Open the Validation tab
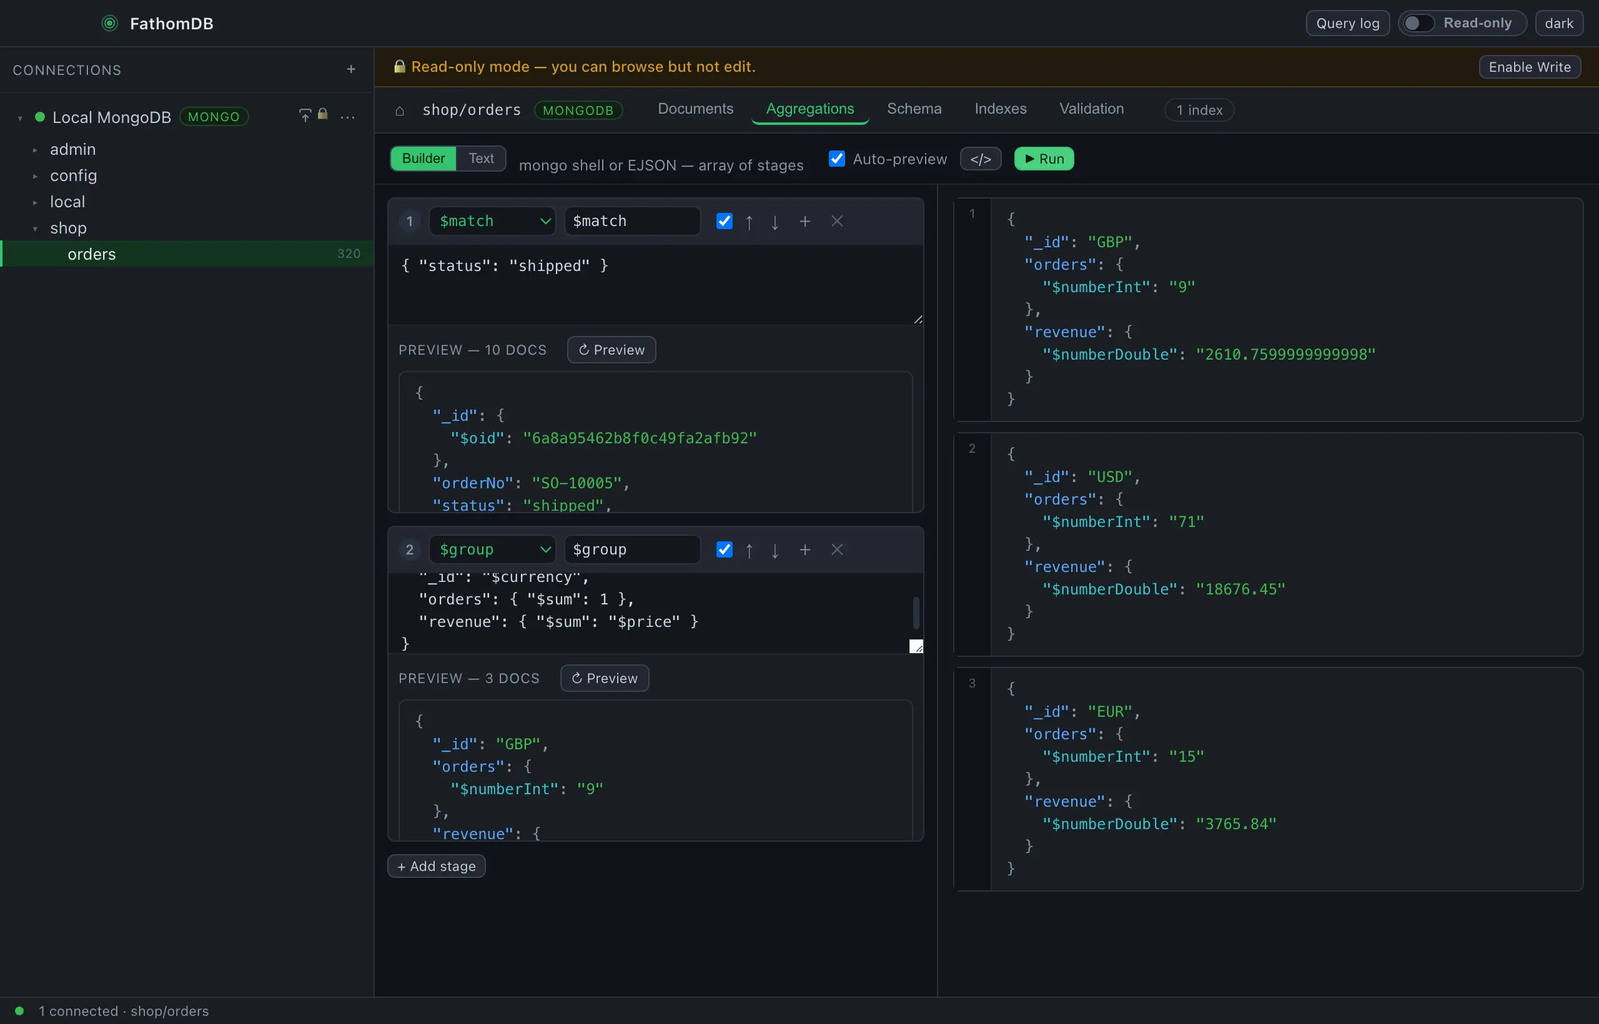1599x1024 pixels. (x=1091, y=109)
